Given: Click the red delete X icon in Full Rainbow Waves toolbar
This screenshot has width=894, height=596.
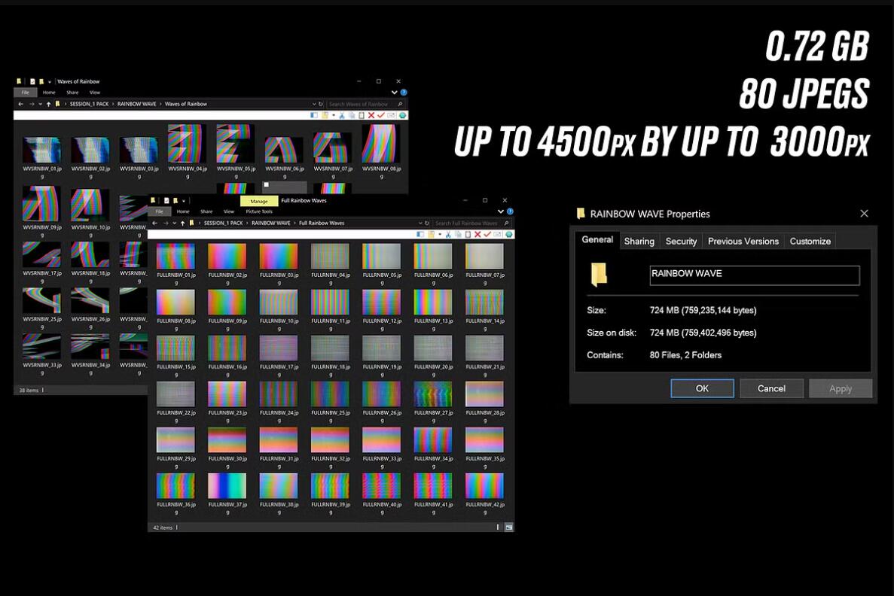Looking at the screenshot, I should click(478, 235).
